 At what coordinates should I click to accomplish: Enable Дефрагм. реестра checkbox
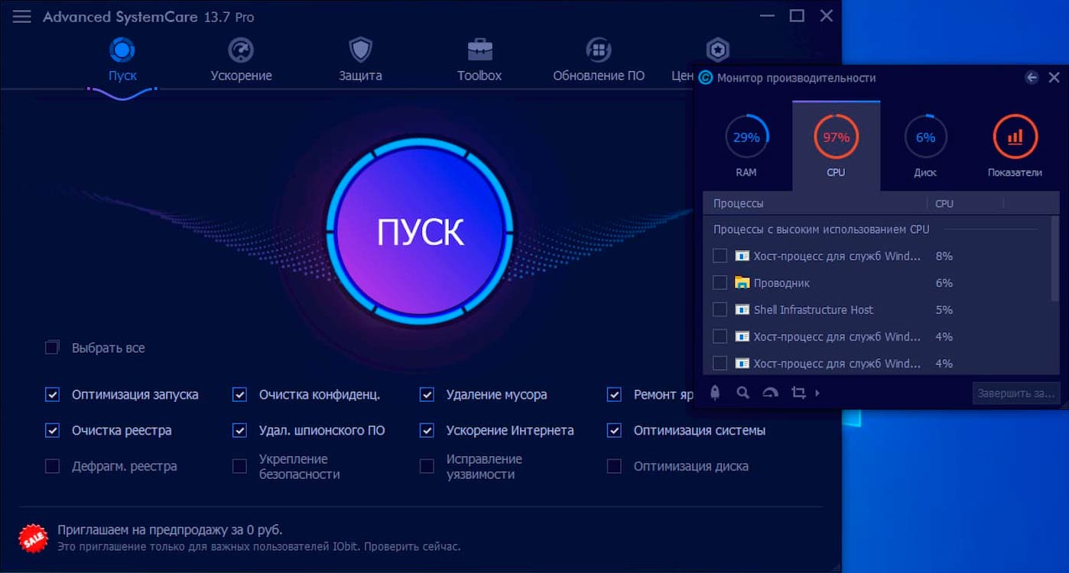[52, 466]
